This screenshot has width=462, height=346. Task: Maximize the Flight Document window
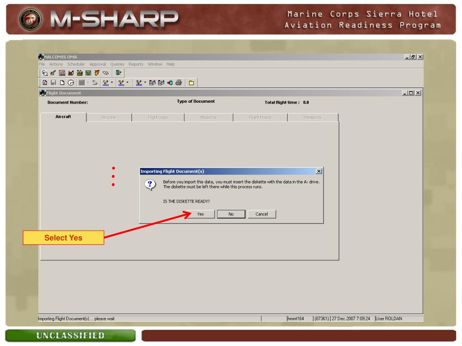click(x=411, y=93)
